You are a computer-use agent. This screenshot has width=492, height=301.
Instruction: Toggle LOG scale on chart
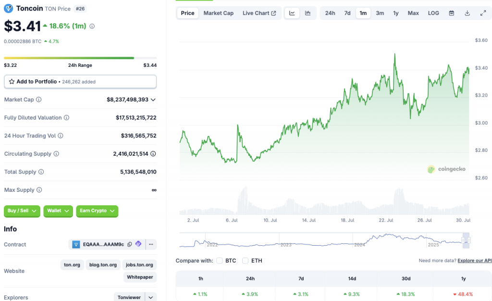433,13
